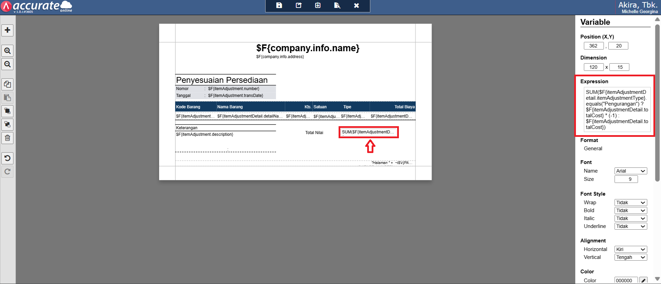Open the Font Name dropdown
661x284 pixels.
(631, 171)
